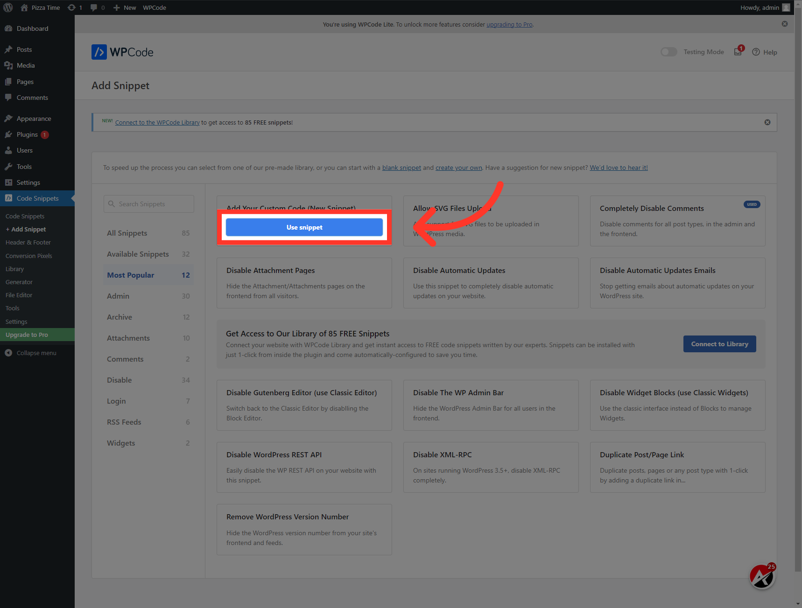Click the WordPress logo in the admin bar

pos(7,7)
